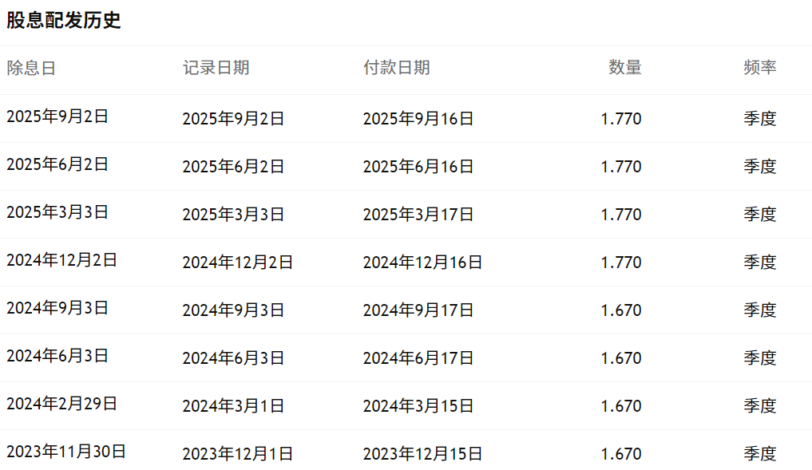Select ex-dividend date 2025年9月2日
This screenshot has height=470, width=812.
pos(57,117)
